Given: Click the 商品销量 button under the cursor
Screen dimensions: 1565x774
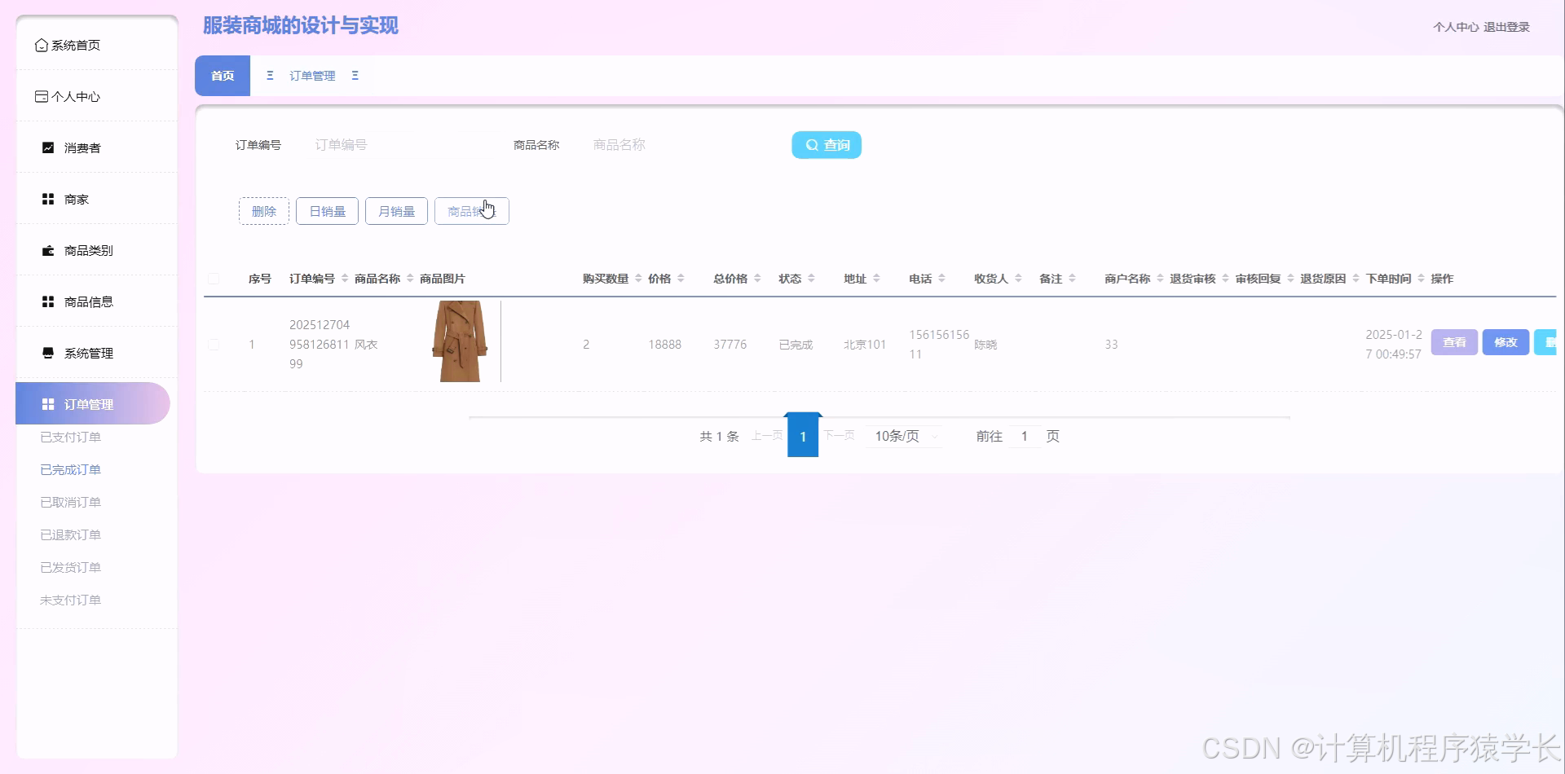Looking at the screenshot, I should (x=471, y=211).
